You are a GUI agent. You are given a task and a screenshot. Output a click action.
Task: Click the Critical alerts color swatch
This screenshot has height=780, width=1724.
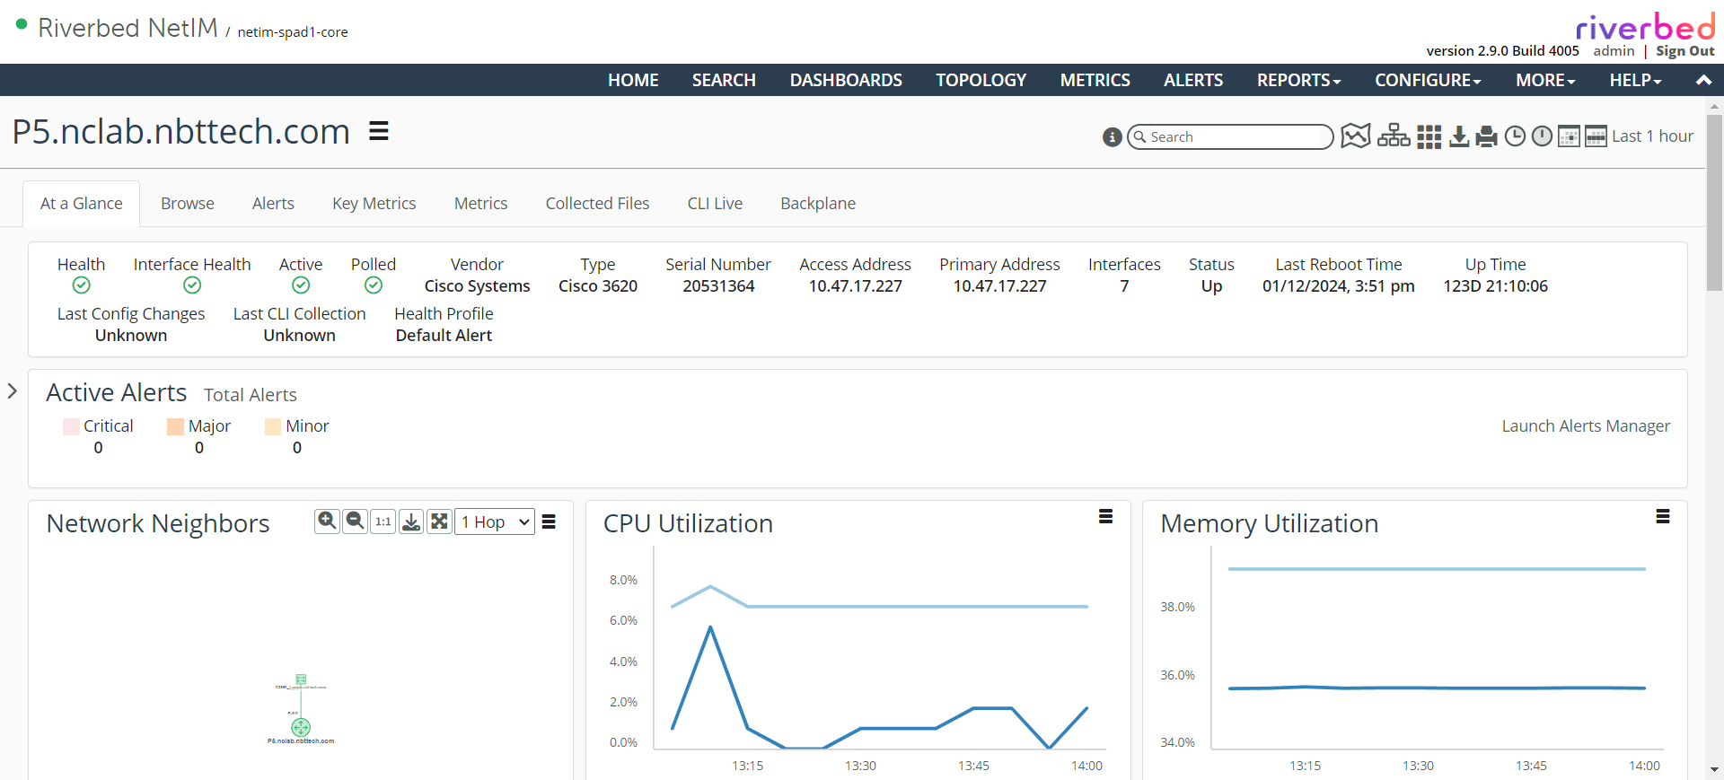pyautogui.click(x=71, y=426)
